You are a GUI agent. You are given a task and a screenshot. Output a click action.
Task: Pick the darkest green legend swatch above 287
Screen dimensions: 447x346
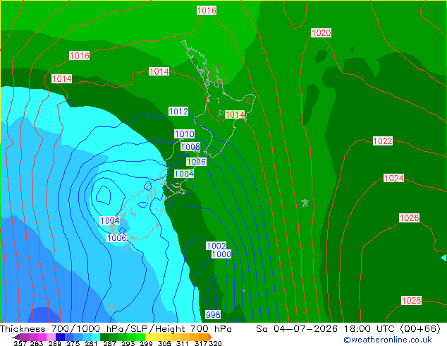click(x=104, y=337)
